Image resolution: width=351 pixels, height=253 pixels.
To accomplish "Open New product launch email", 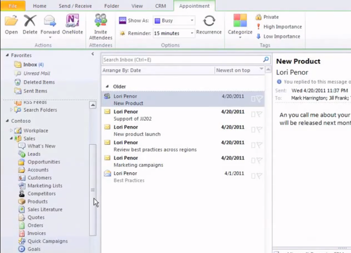I will coord(183,130).
